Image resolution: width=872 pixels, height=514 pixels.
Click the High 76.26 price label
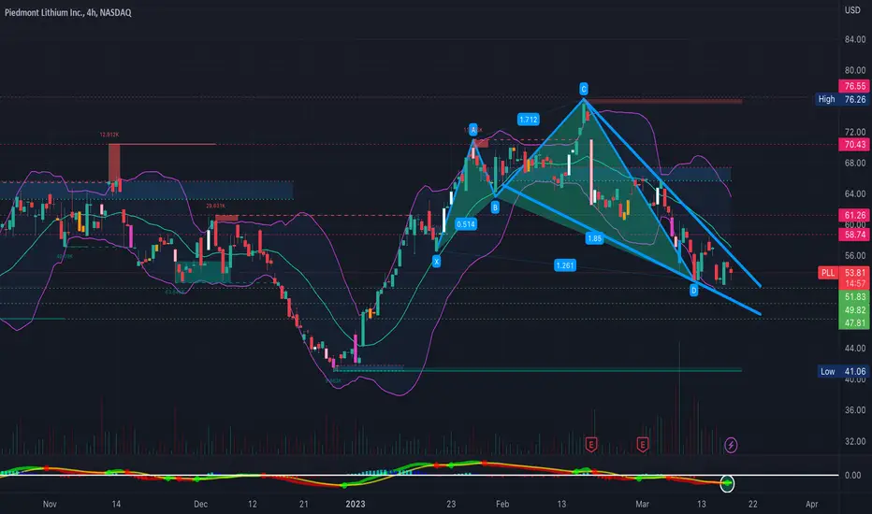(841, 99)
